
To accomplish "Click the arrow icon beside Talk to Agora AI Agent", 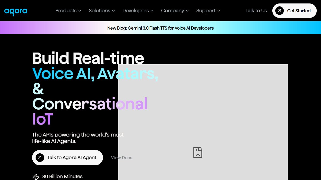I will pyautogui.click(x=40, y=158).
